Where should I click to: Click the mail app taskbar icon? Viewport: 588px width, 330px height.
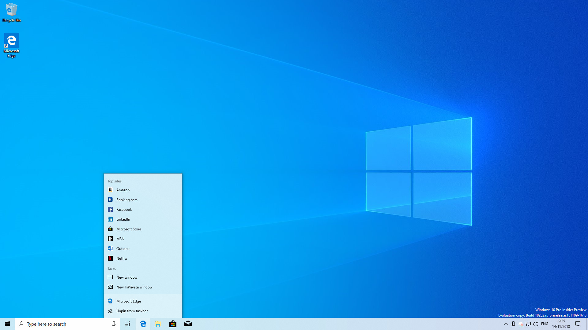click(188, 324)
